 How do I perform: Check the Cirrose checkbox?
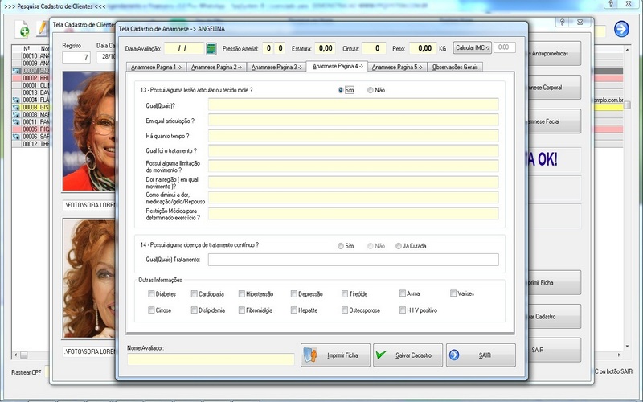pyautogui.click(x=151, y=310)
